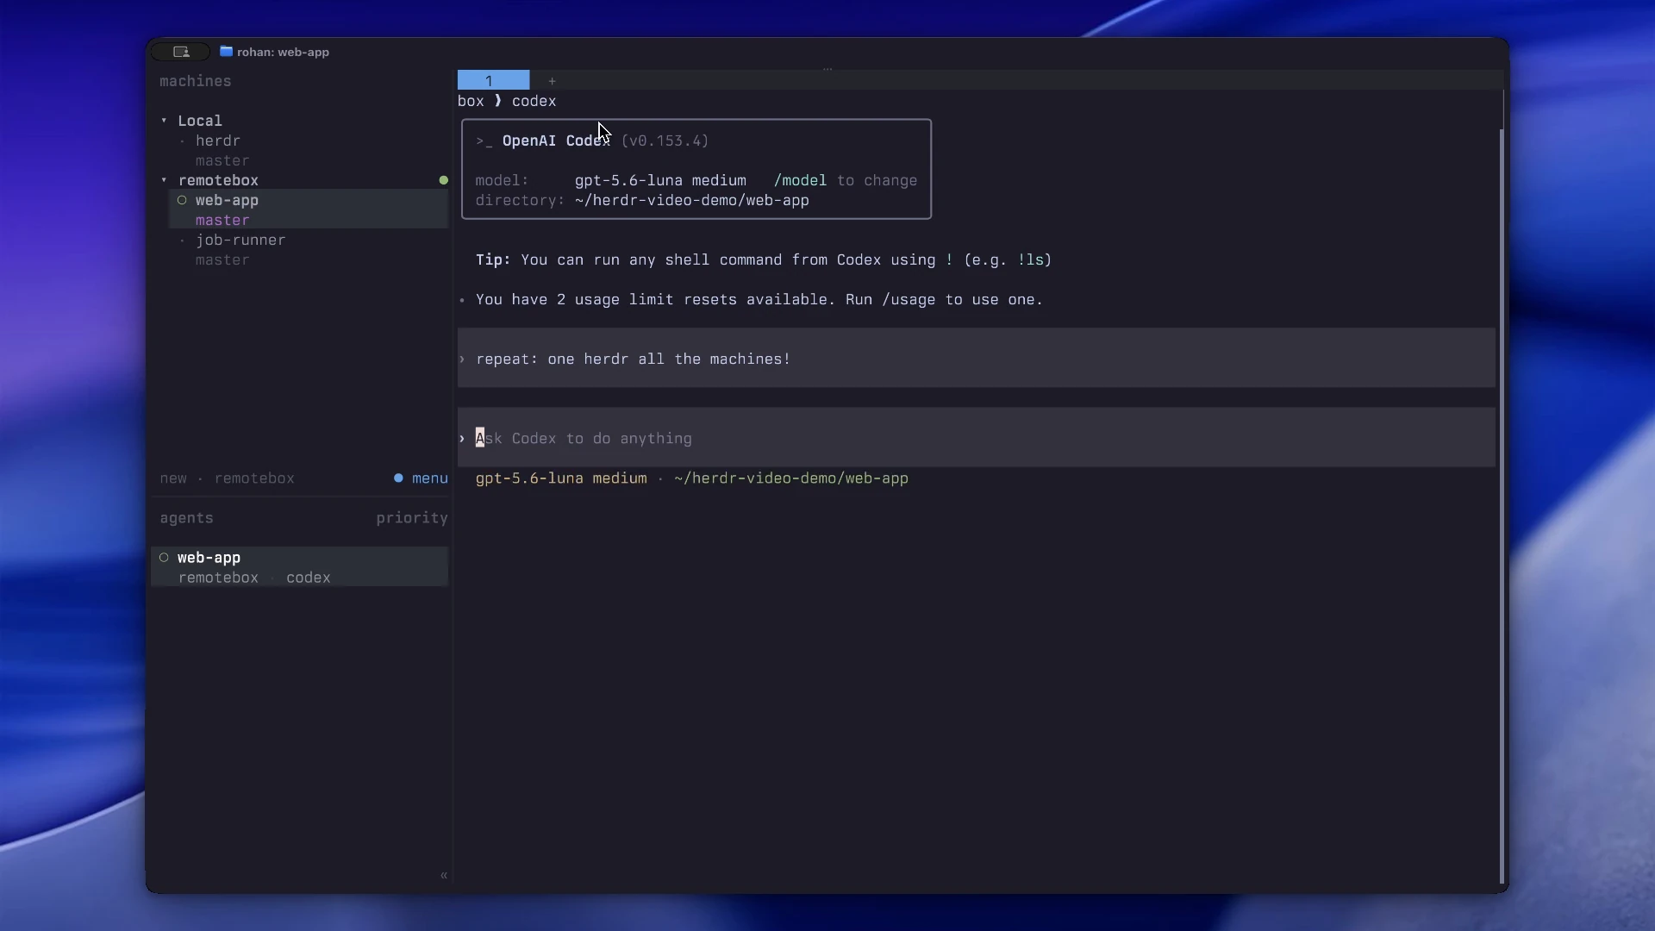The image size is (1655, 931).
Task: Open the menu link in sidebar
Action: click(430, 478)
